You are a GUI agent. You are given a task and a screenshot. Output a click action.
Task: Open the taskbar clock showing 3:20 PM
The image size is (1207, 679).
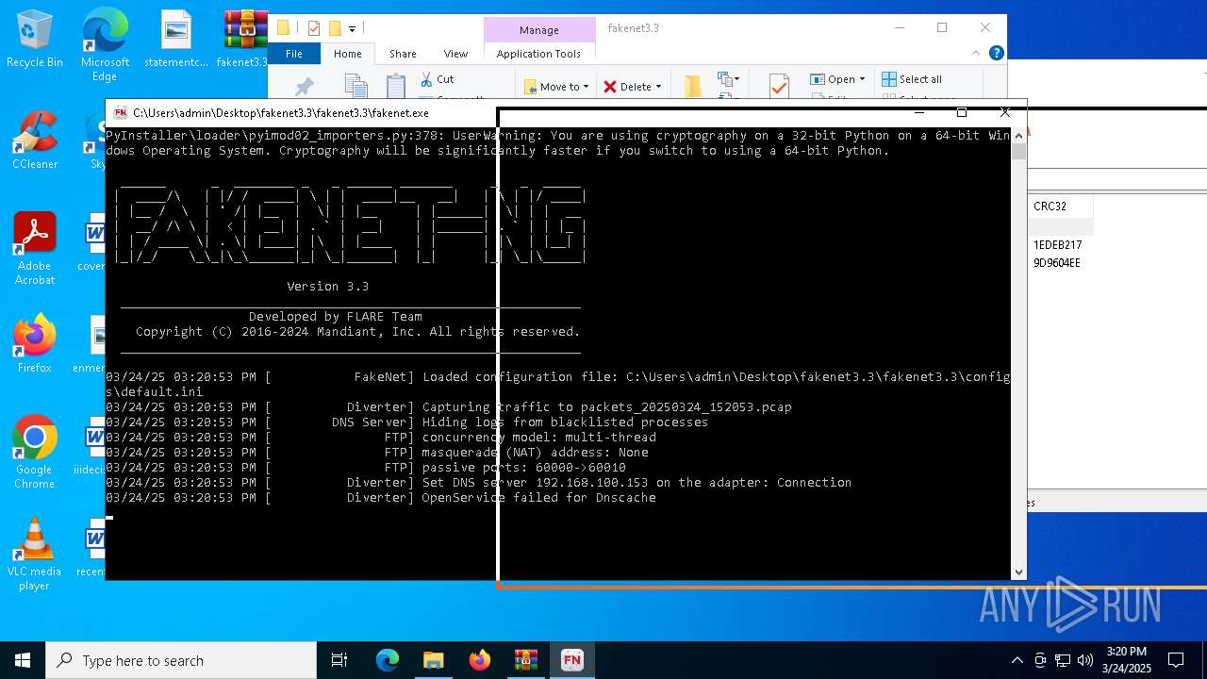click(1126, 660)
